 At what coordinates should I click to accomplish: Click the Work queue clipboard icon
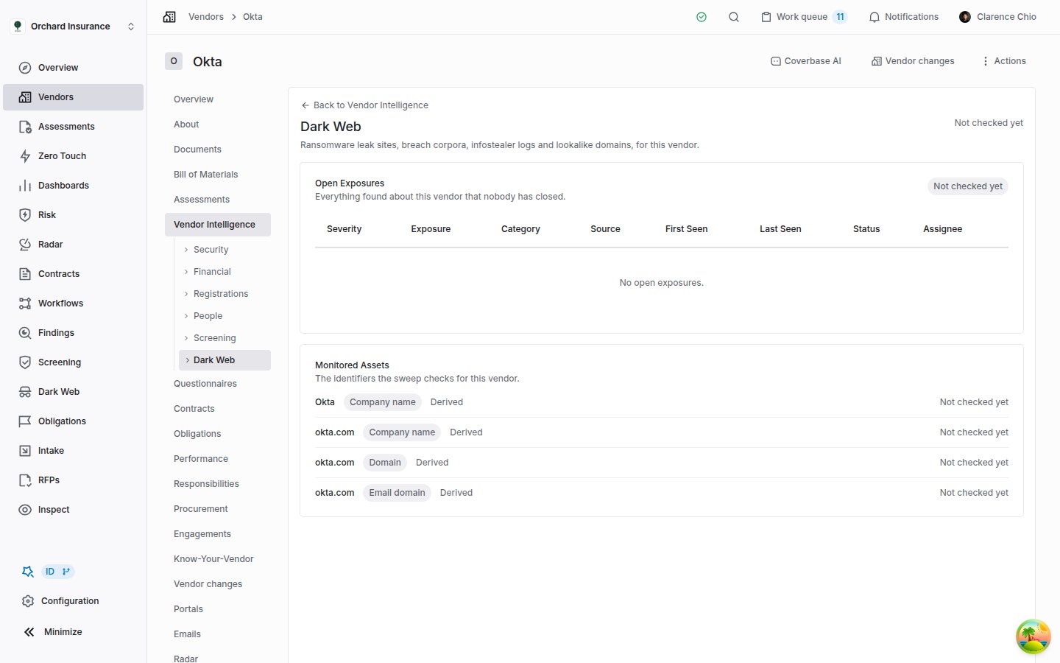tap(766, 17)
